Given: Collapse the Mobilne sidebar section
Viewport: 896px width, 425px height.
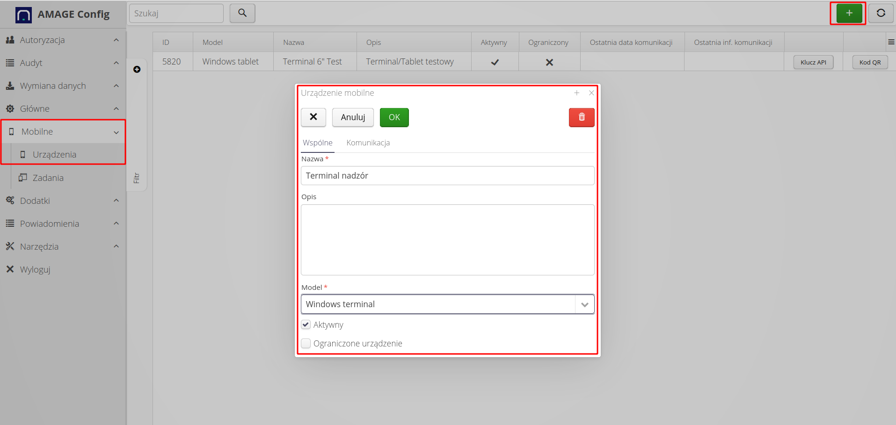Looking at the screenshot, I should [63, 132].
